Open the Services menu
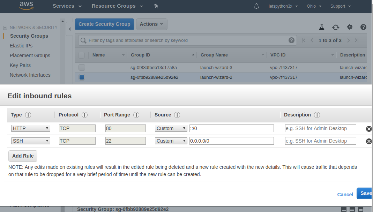The height and width of the screenshot is (212, 373). point(67,6)
